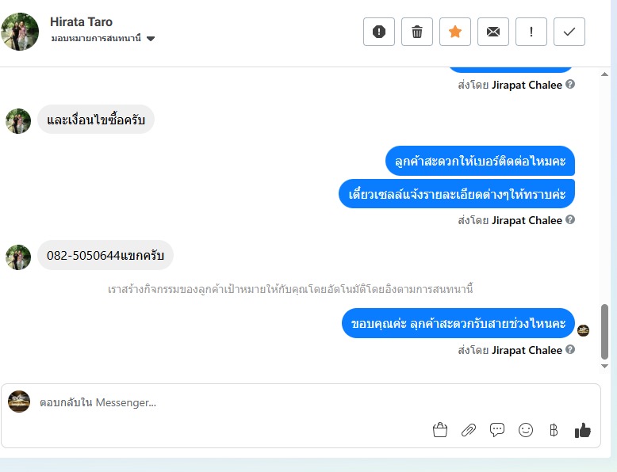Open the shopping bag products icon
Screen dimensions: 617x472
[440, 430]
